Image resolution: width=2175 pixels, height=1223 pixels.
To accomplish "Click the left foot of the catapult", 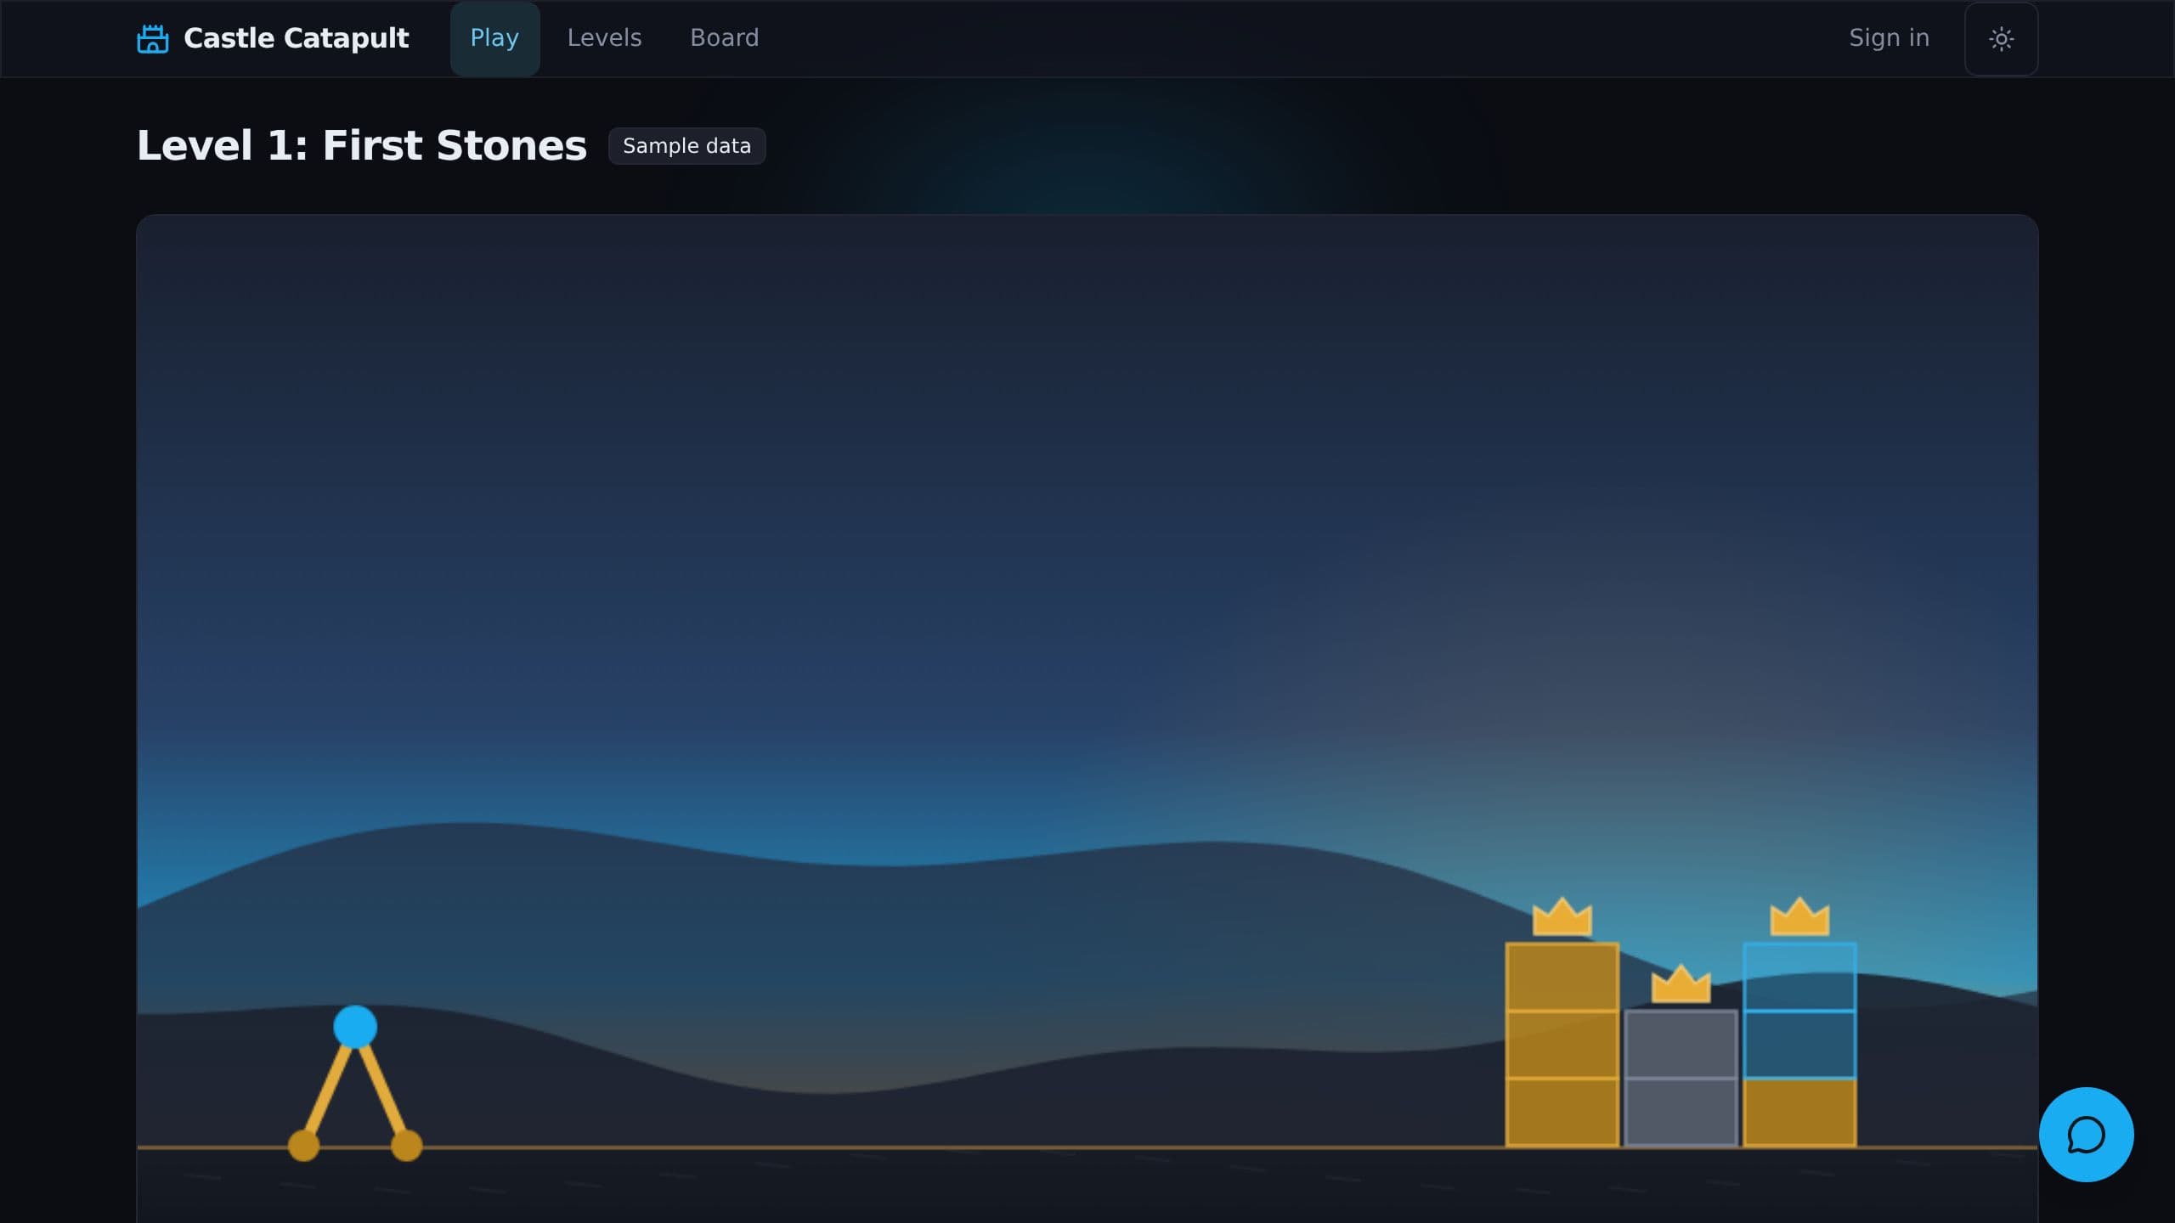I will pyautogui.click(x=304, y=1145).
